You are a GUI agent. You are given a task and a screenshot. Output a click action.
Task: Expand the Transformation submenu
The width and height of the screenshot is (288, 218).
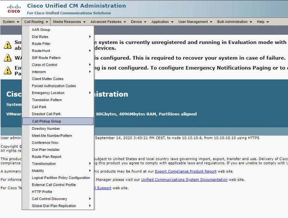(58, 164)
